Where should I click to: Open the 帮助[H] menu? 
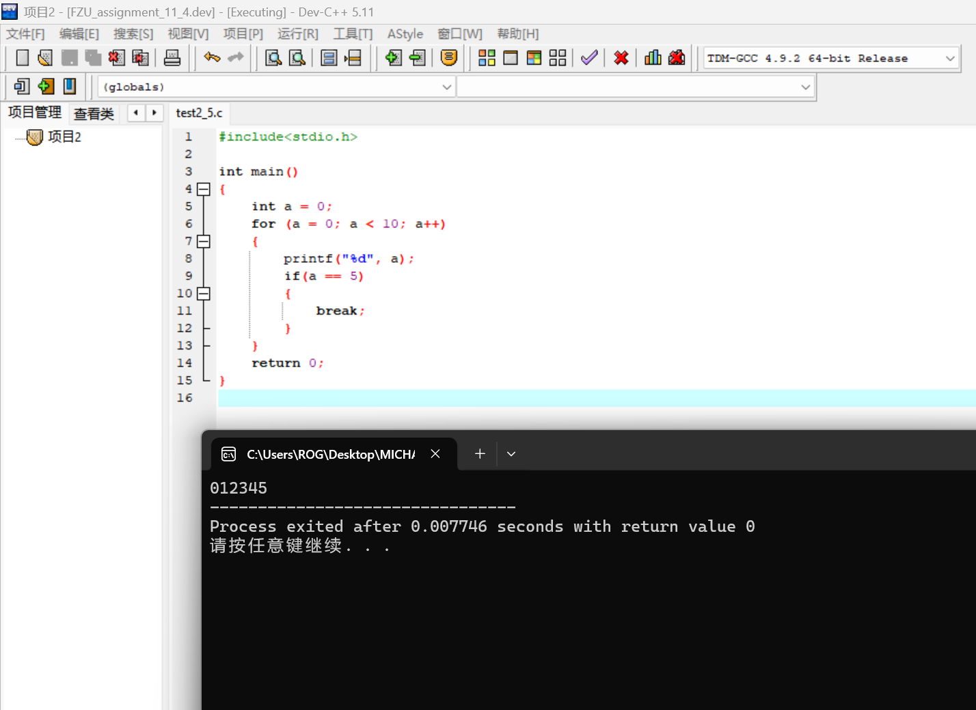tap(518, 34)
